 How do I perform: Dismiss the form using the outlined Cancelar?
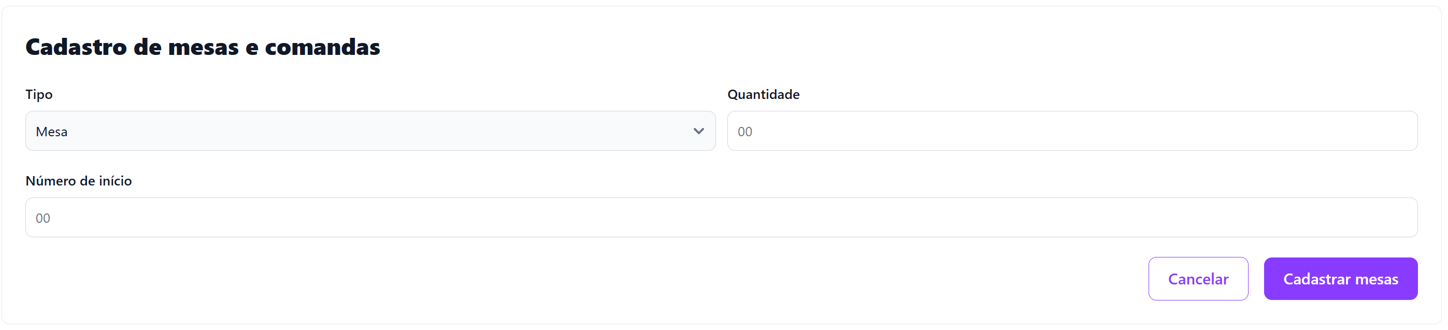1198,279
